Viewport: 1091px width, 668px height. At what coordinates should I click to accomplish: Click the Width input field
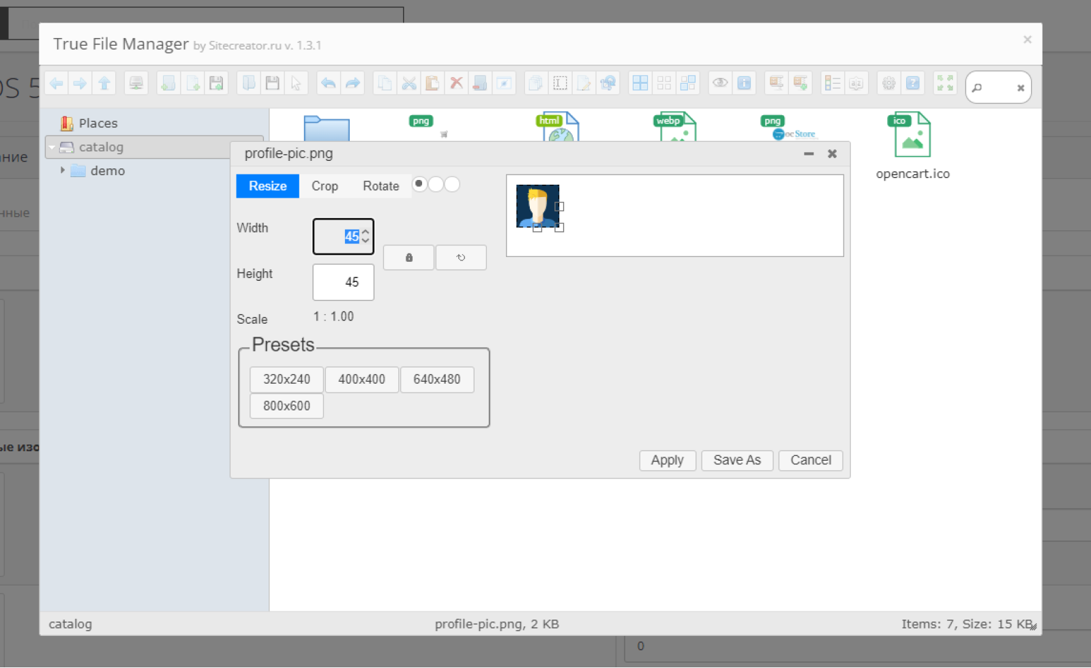click(x=343, y=237)
